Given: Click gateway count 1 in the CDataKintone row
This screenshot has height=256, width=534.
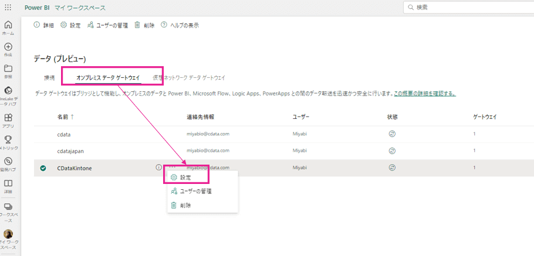Looking at the screenshot, I should [x=474, y=168].
